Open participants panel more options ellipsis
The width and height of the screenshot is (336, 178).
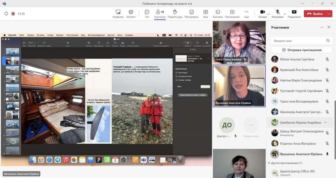click(322, 27)
